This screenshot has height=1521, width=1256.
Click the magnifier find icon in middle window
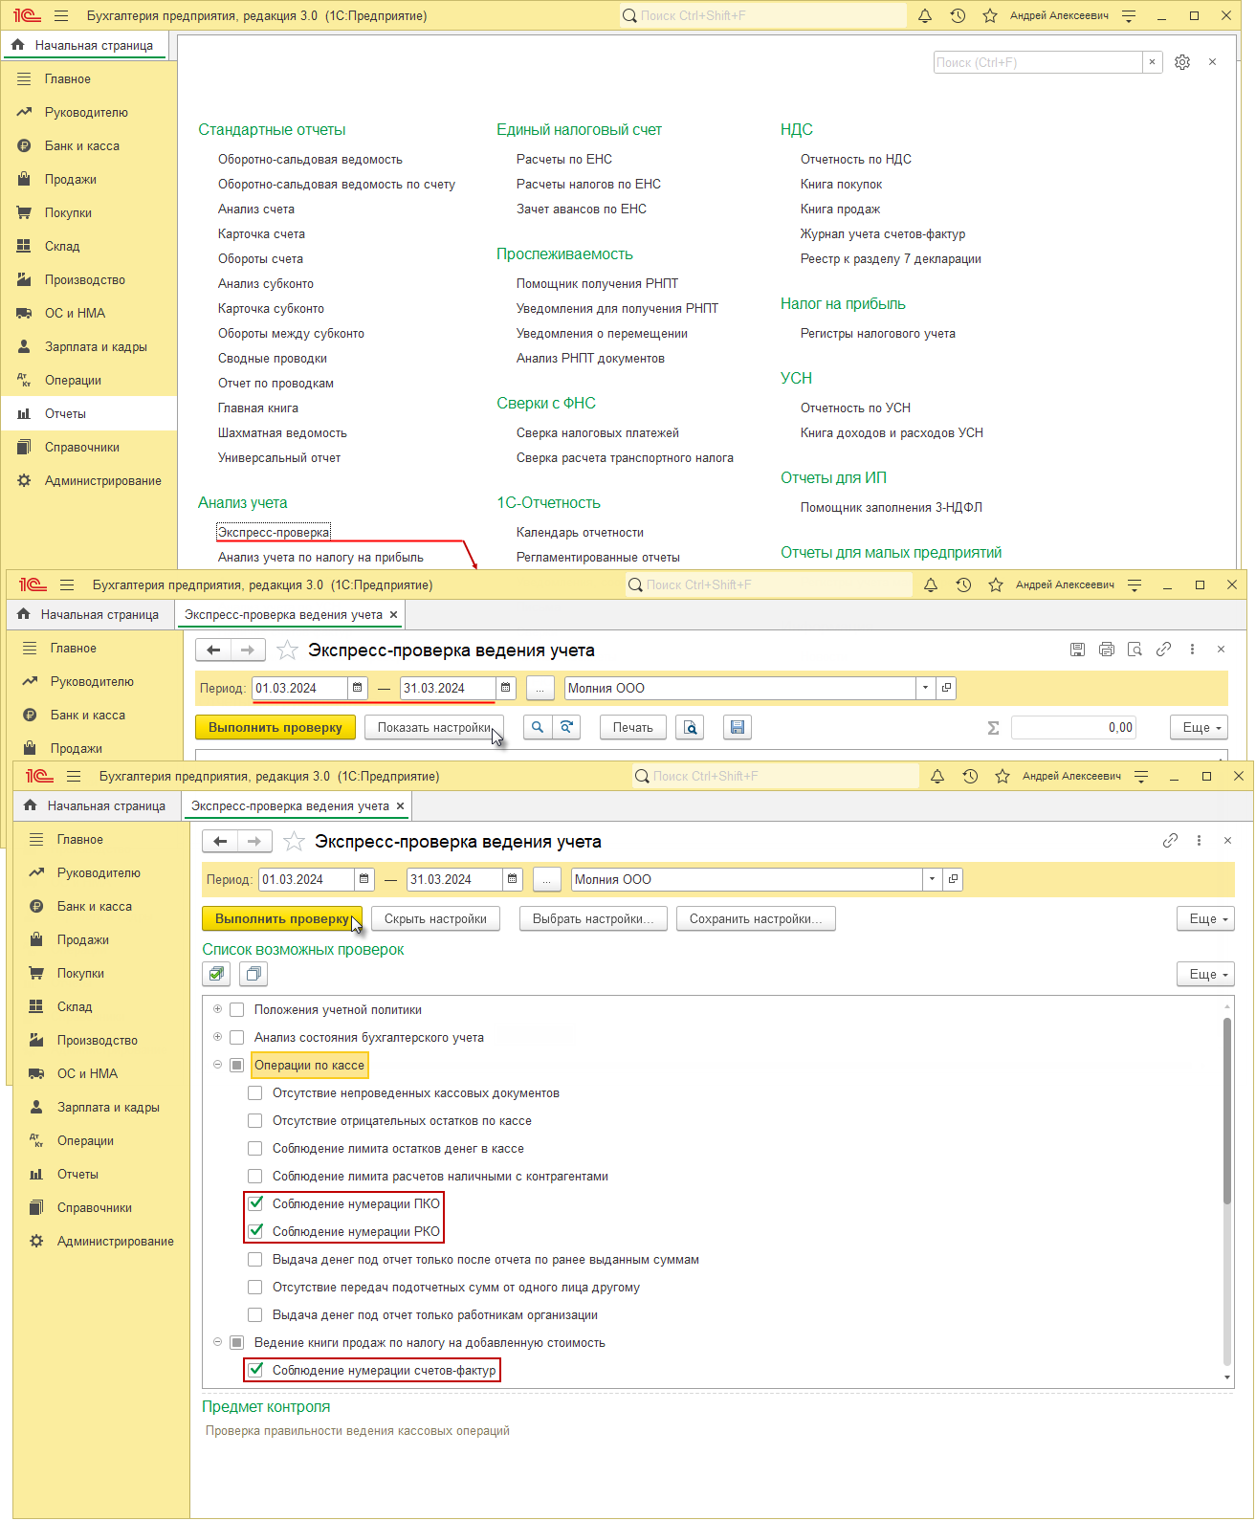click(x=538, y=727)
